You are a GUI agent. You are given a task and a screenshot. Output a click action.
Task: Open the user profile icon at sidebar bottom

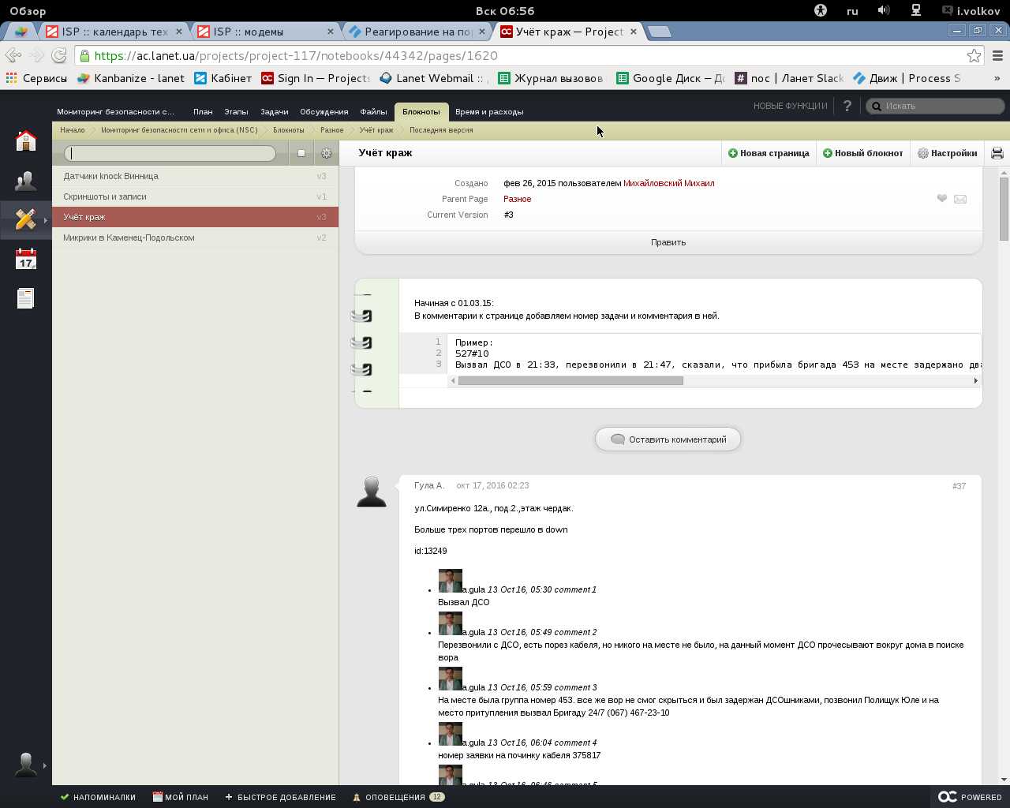(x=26, y=765)
